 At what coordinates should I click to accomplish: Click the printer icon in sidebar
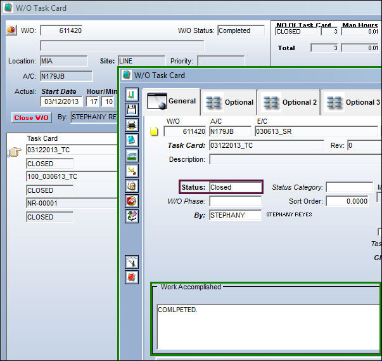132,125
